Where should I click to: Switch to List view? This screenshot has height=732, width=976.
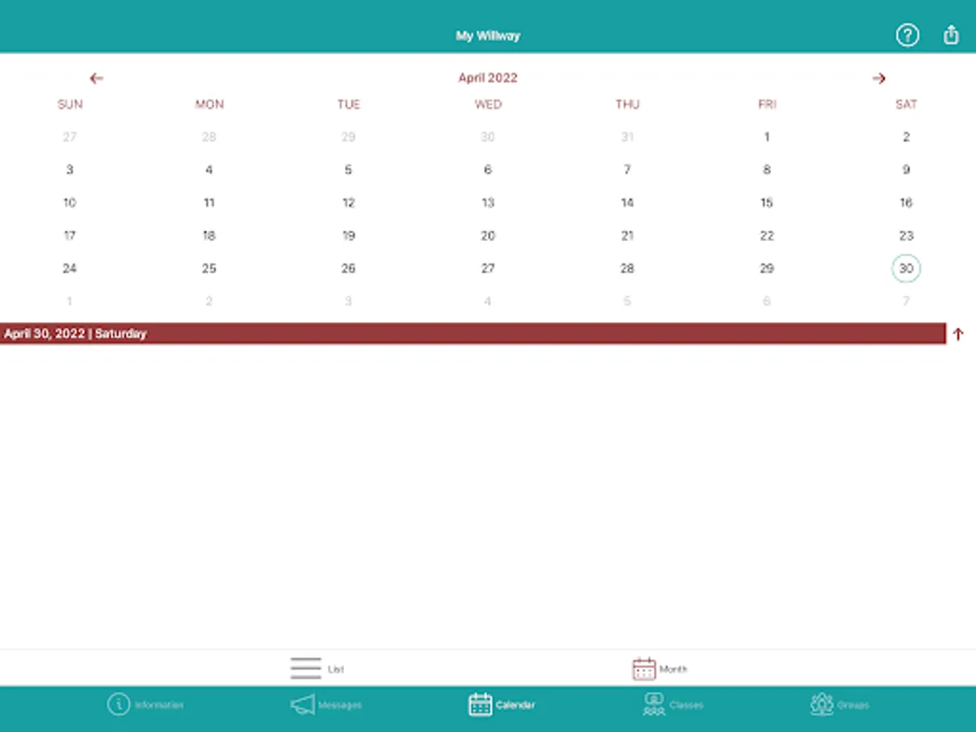click(x=316, y=668)
